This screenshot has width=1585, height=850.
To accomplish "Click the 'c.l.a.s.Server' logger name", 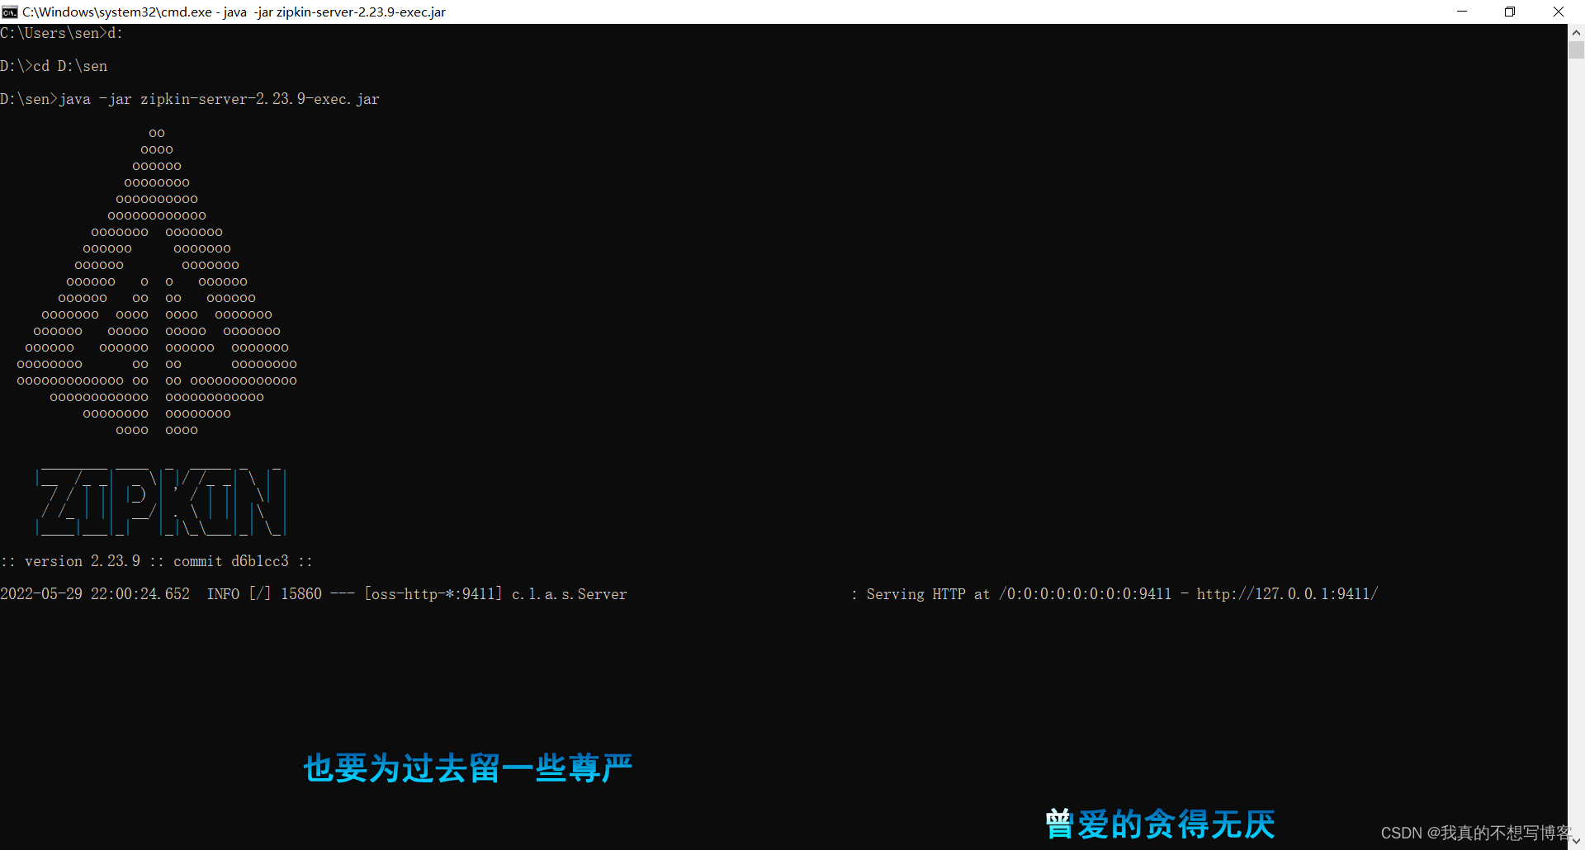I will [570, 594].
